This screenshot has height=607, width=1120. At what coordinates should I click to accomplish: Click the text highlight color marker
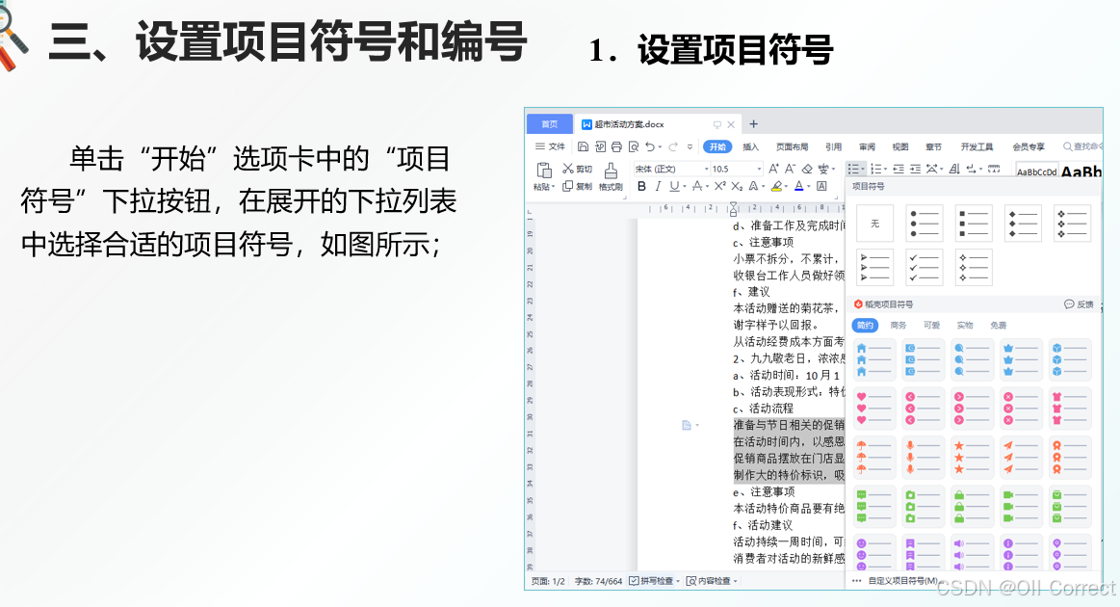click(x=776, y=186)
